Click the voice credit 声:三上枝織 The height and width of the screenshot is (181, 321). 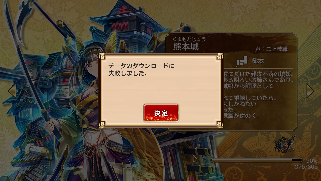coord(271,49)
